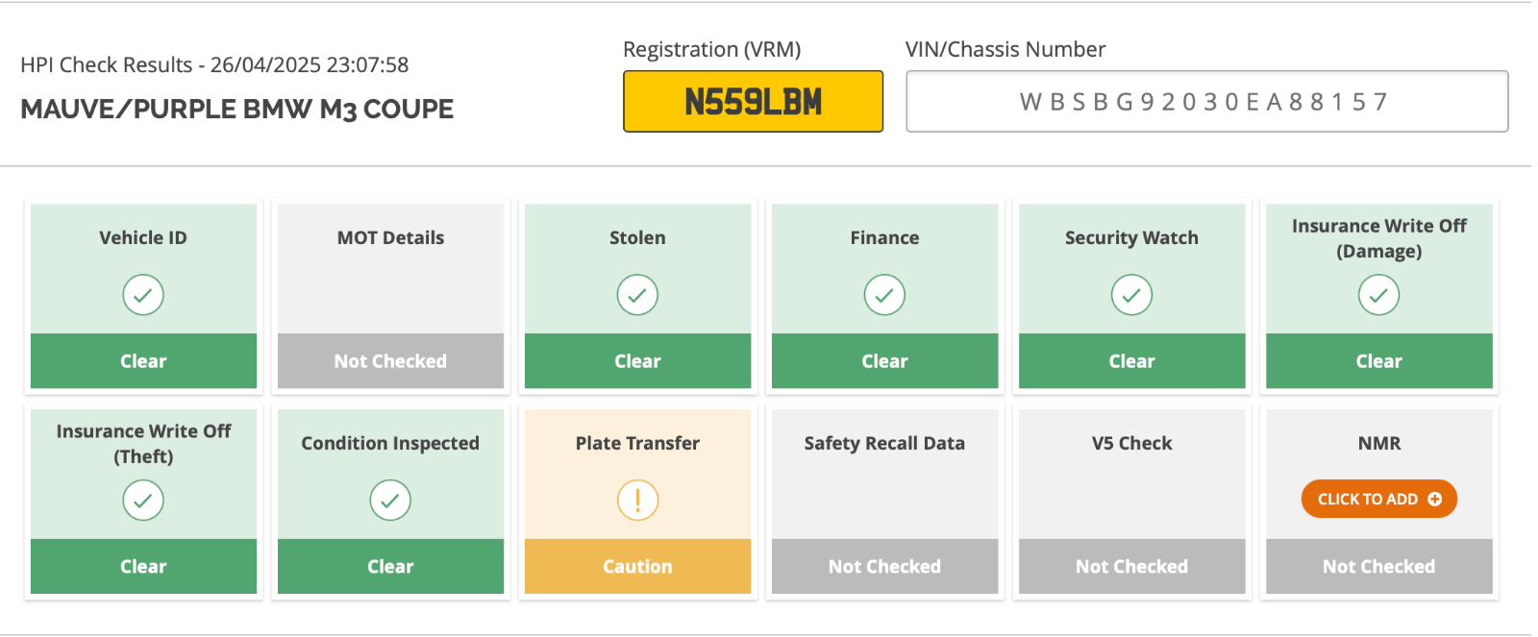Click the MOT Details card title

coord(390,237)
